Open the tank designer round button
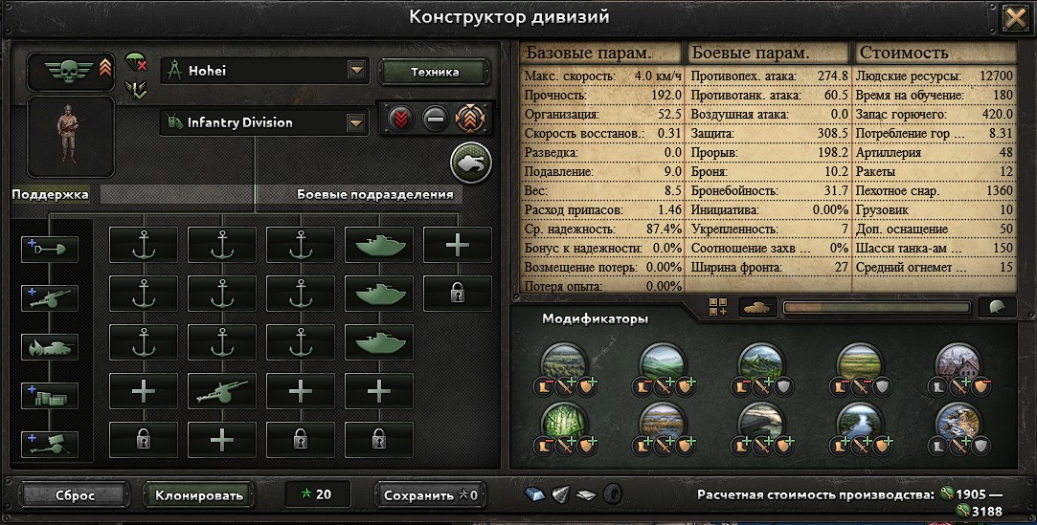 [x=471, y=163]
